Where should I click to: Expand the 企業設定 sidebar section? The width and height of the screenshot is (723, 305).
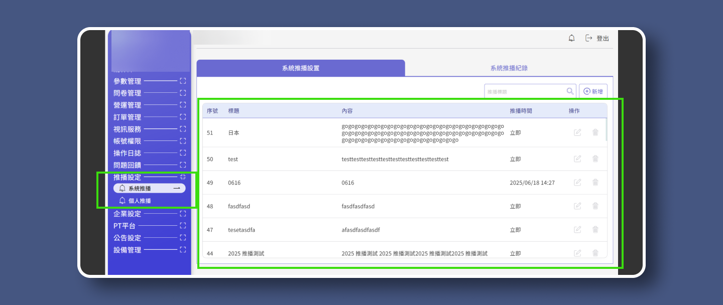click(183, 214)
